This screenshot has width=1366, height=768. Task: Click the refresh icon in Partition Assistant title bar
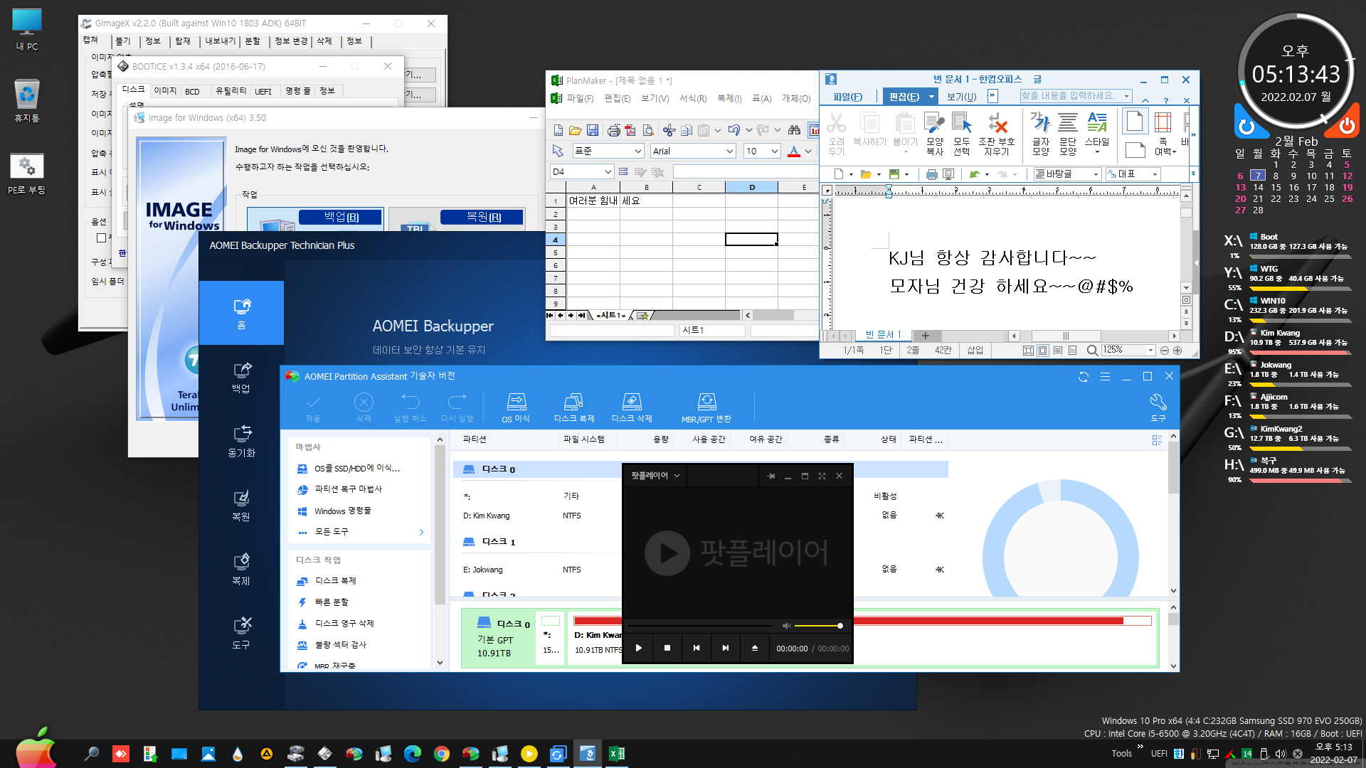point(1084,377)
